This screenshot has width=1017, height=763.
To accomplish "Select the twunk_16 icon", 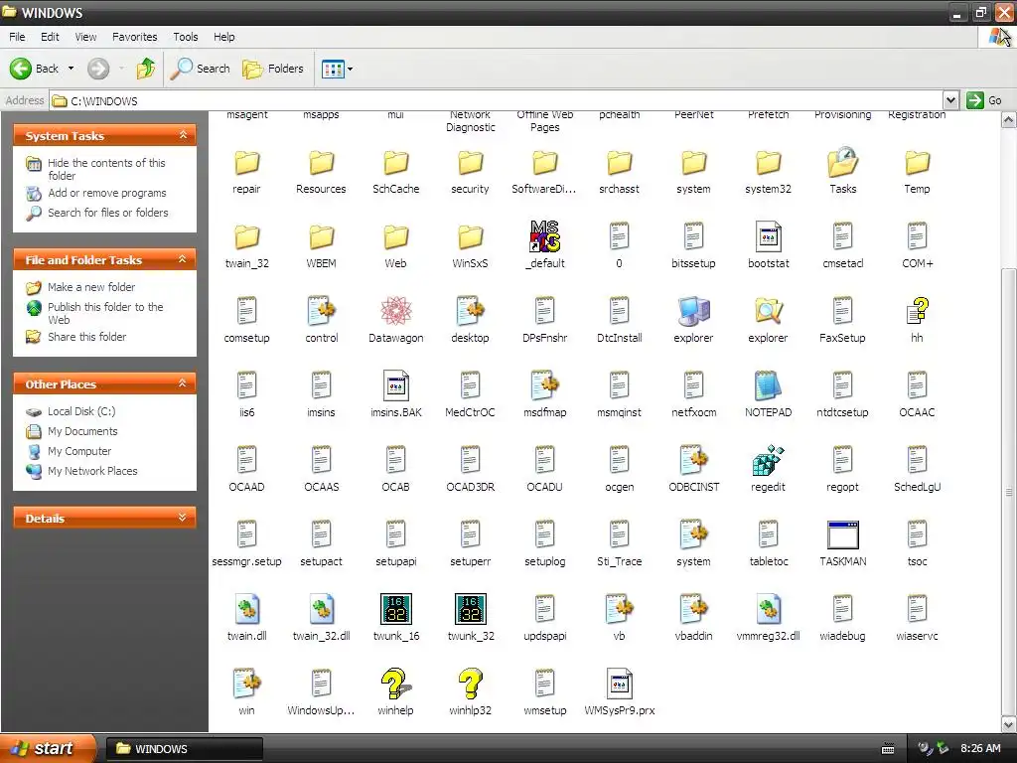I will click(x=395, y=609).
